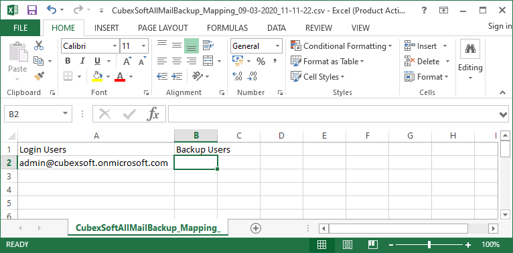Click the Insert Function fx icon
513x253 pixels.
(153, 114)
